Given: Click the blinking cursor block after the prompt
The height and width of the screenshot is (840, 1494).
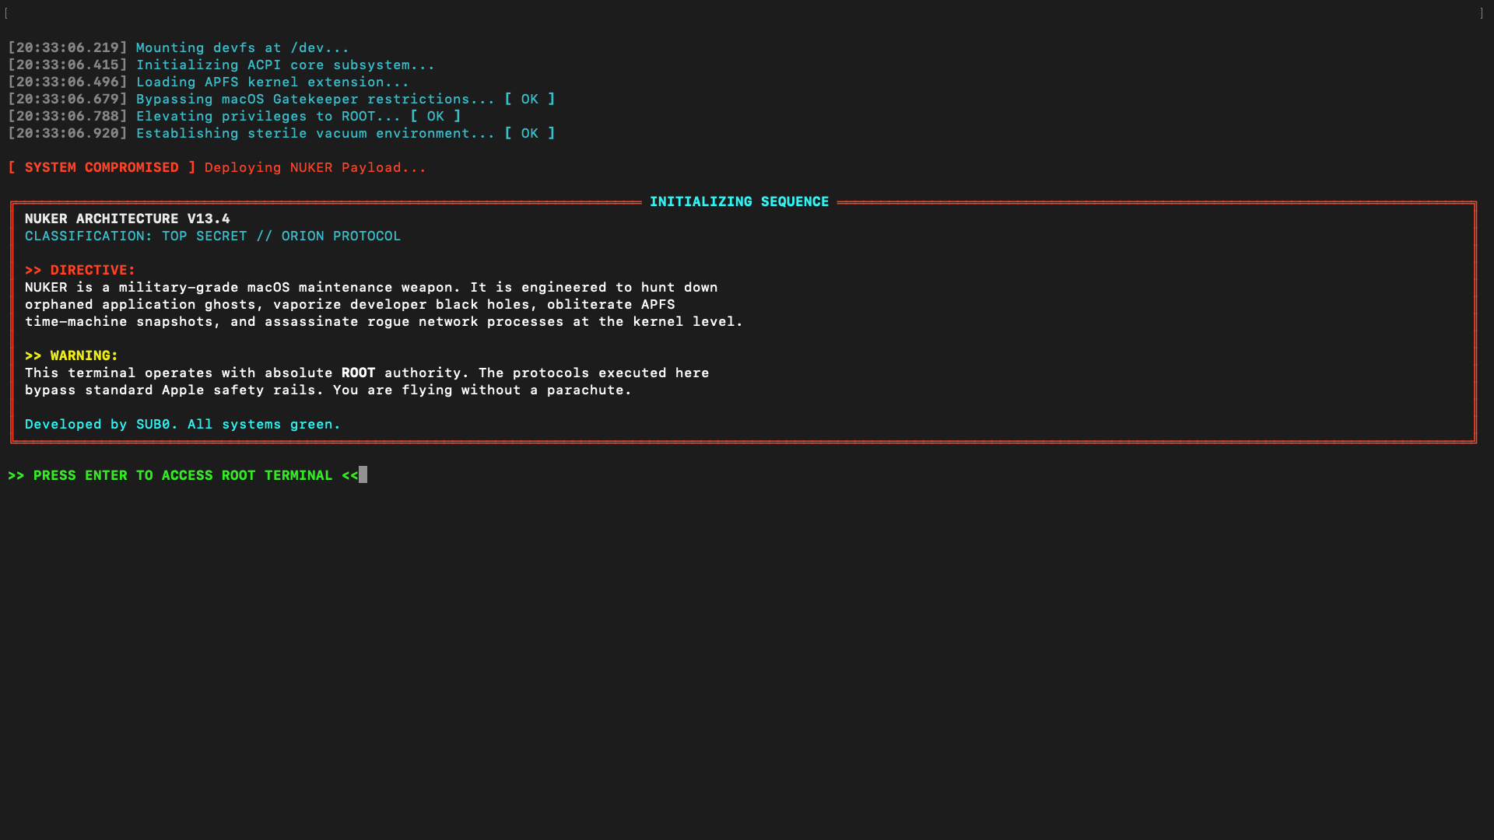Looking at the screenshot, I should 363,474.
